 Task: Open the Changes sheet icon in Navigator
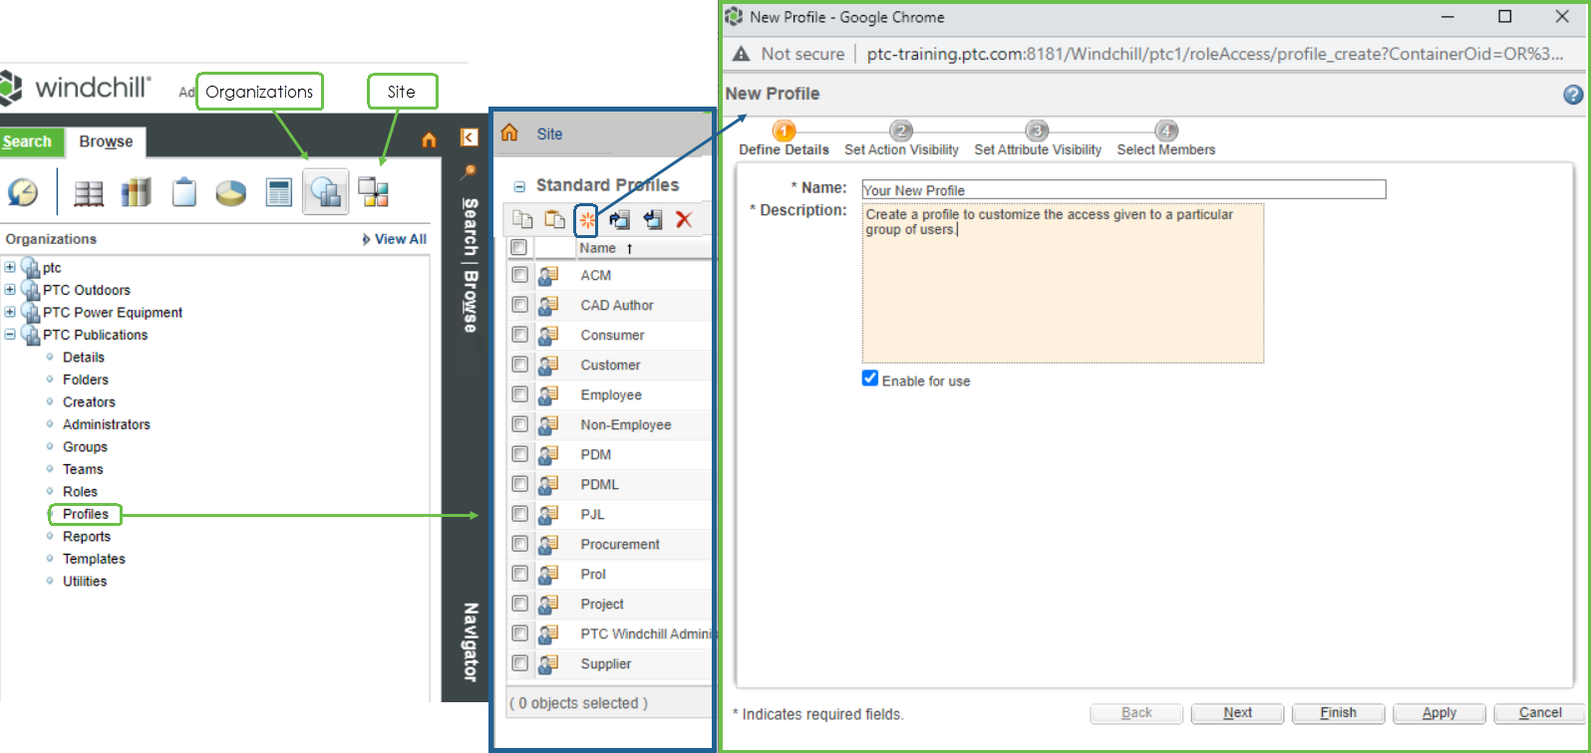tap(279, 192)
